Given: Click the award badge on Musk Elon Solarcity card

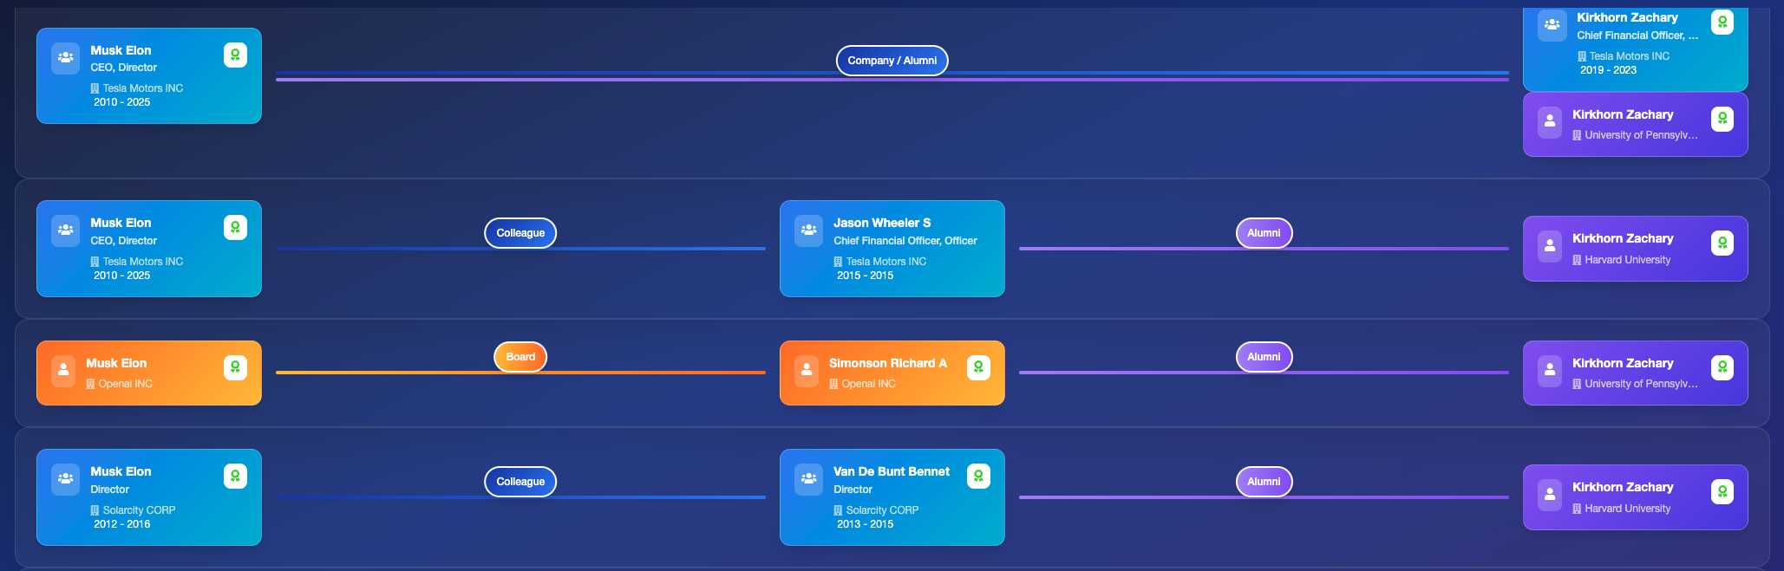Looking at the screenshot, I should click(x=235, y=477).
